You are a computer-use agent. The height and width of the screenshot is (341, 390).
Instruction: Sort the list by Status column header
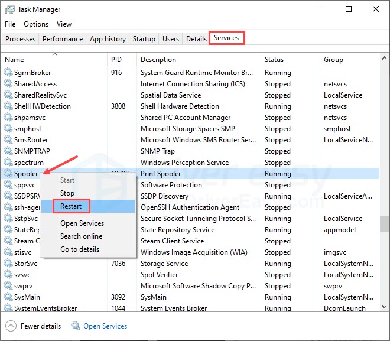point(274,60)
